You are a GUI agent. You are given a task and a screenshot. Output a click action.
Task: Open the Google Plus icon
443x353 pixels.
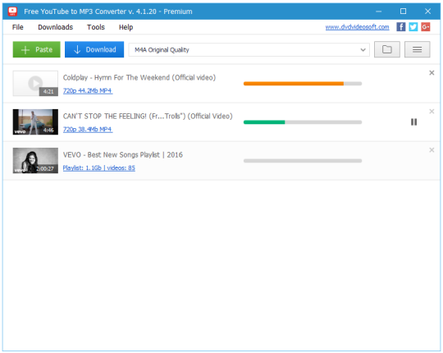(x=426, y=27)
